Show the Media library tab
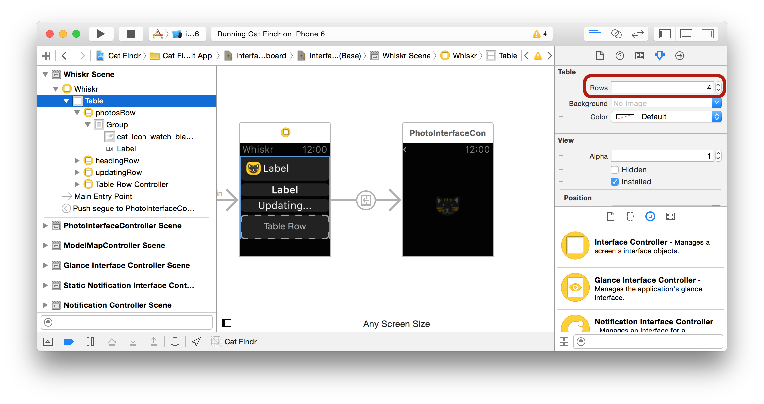Image resolution: width=764 pixels, height=404 pixels. 670,217
